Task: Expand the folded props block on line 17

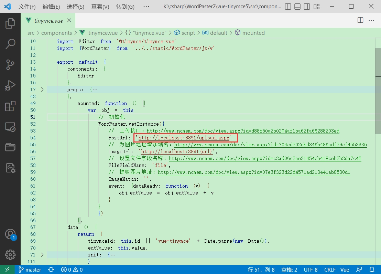Action: pyautogui.click(x=42, y=89)
